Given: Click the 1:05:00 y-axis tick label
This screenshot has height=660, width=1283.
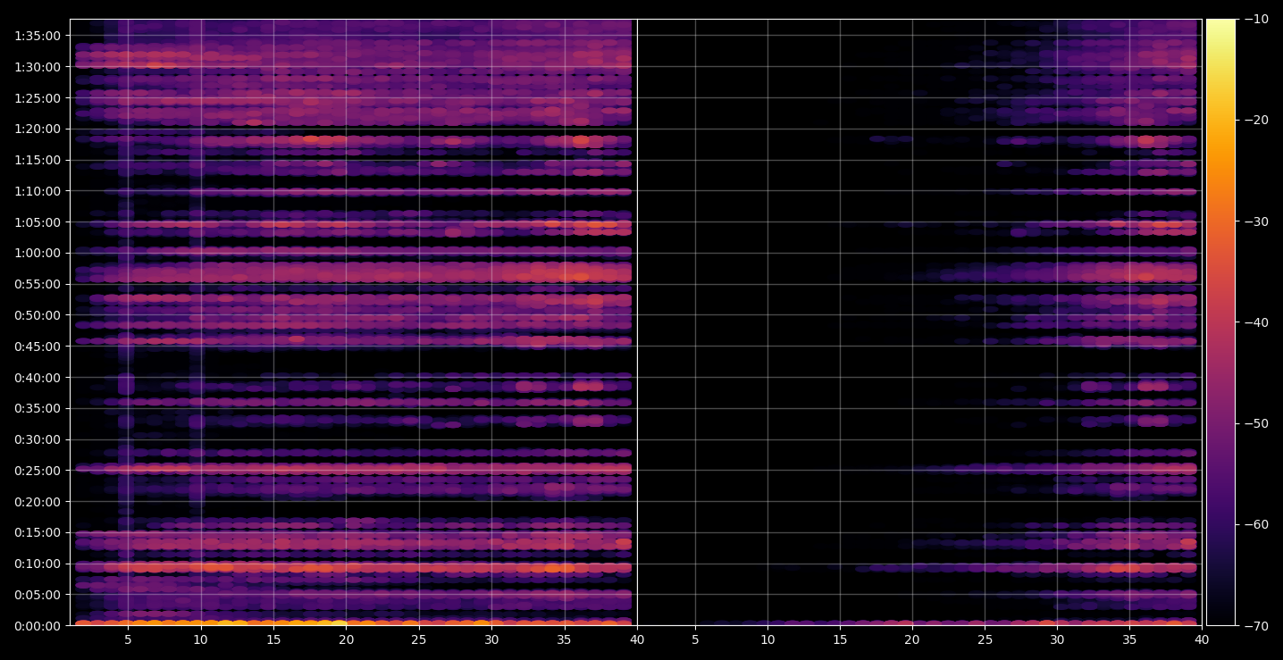Looking at the screenshot, I should [38, 222].
